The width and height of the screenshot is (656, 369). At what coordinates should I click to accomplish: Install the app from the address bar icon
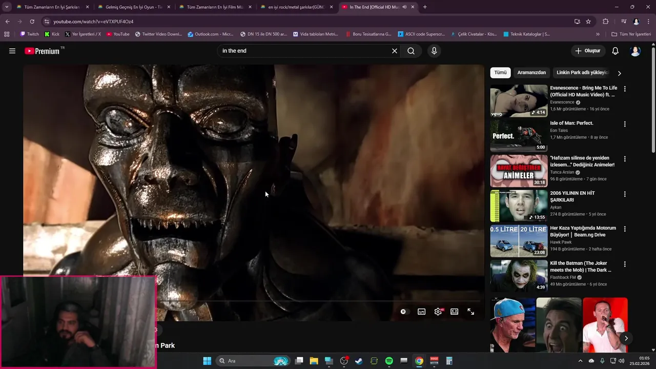coord(577,22)
